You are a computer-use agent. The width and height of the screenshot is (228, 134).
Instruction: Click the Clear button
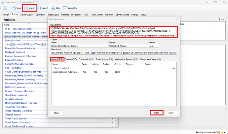(x=57, y=113)
